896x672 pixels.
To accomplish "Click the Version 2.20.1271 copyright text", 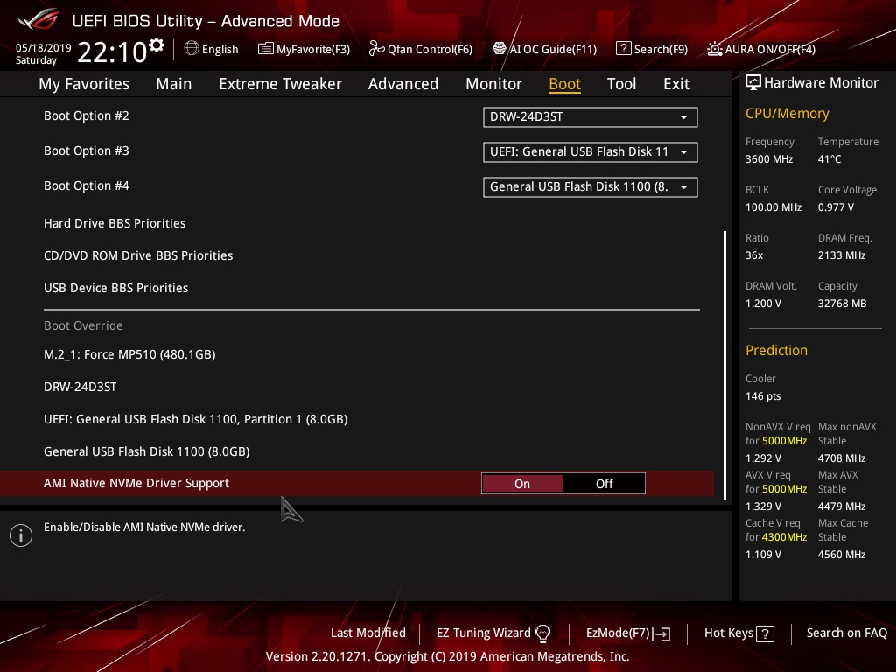I will tap(447, 656).
